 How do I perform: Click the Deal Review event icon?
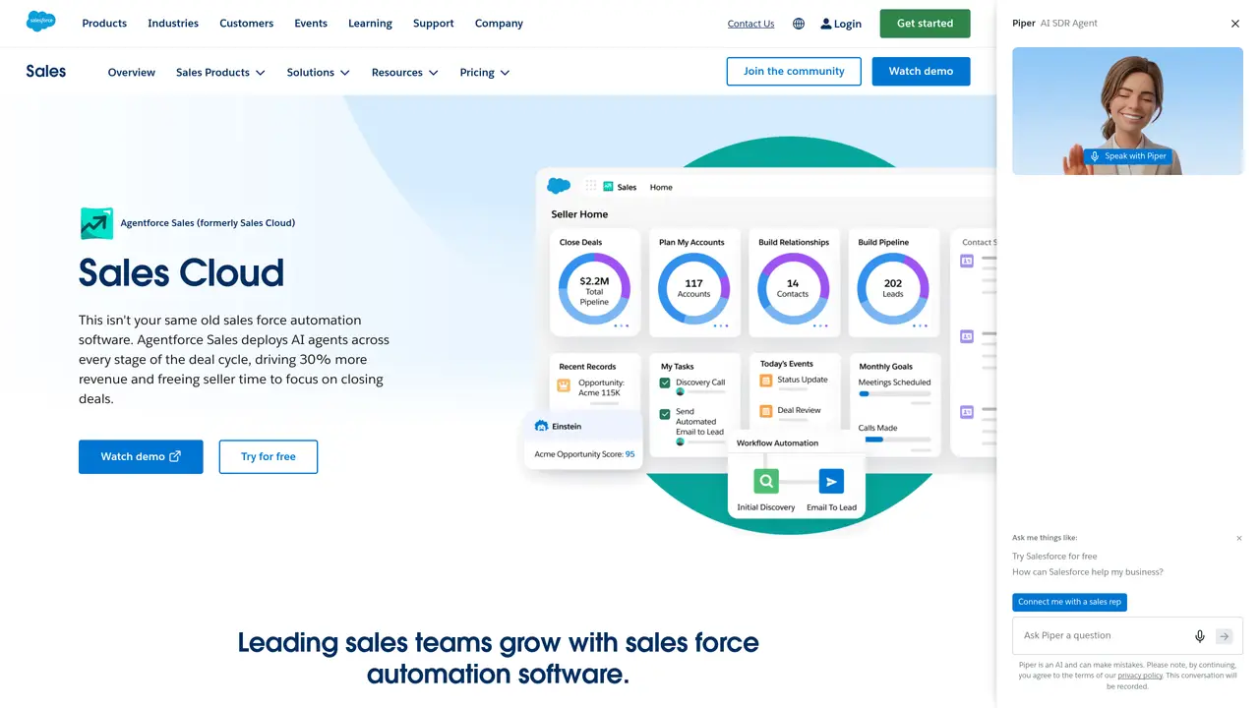(766, 411)
